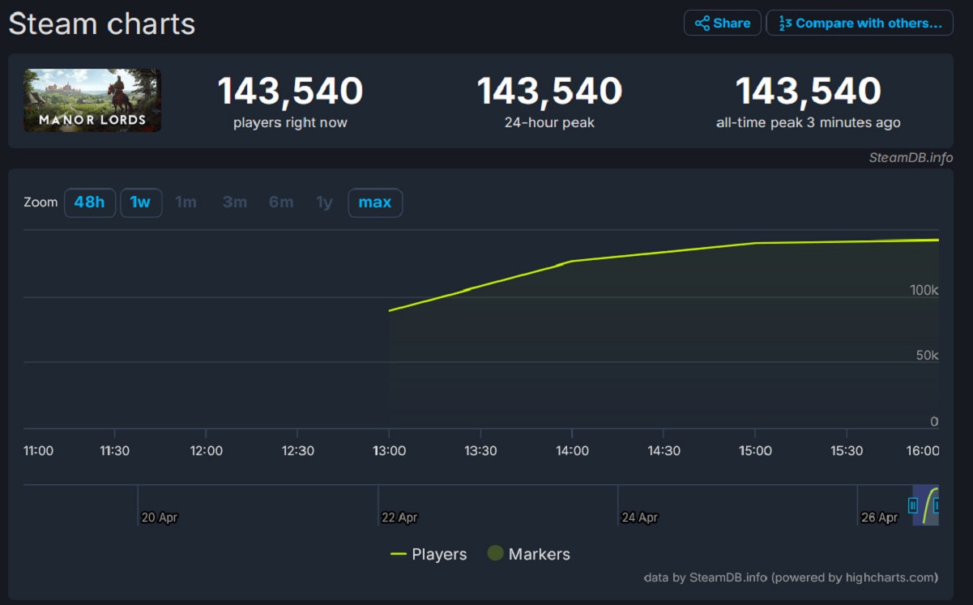Open the data by SteamDB.info highcharts credit link
973x605 pixels.
791,577
